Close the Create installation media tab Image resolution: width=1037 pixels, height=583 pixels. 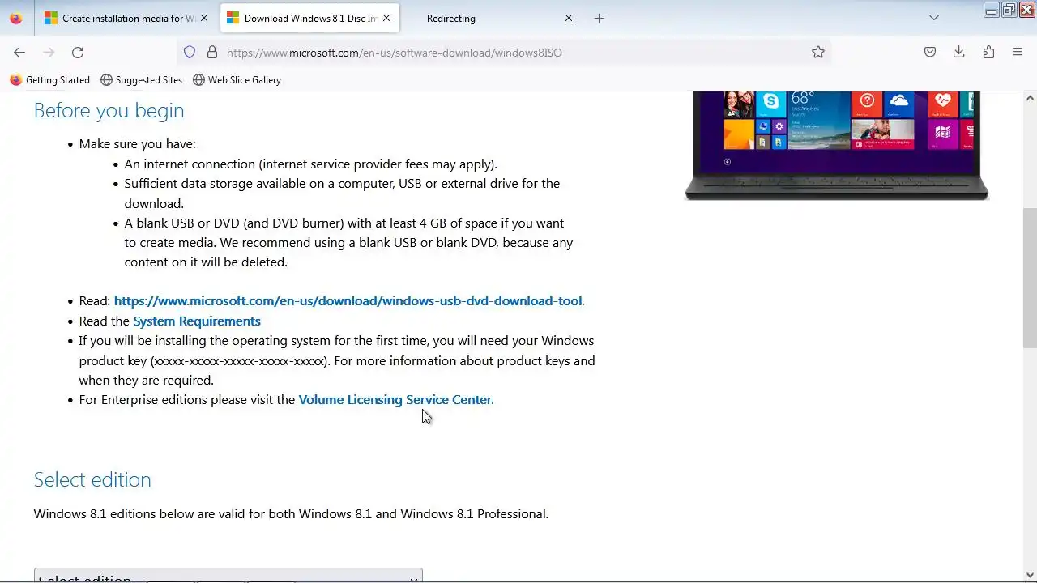(204, 18)
